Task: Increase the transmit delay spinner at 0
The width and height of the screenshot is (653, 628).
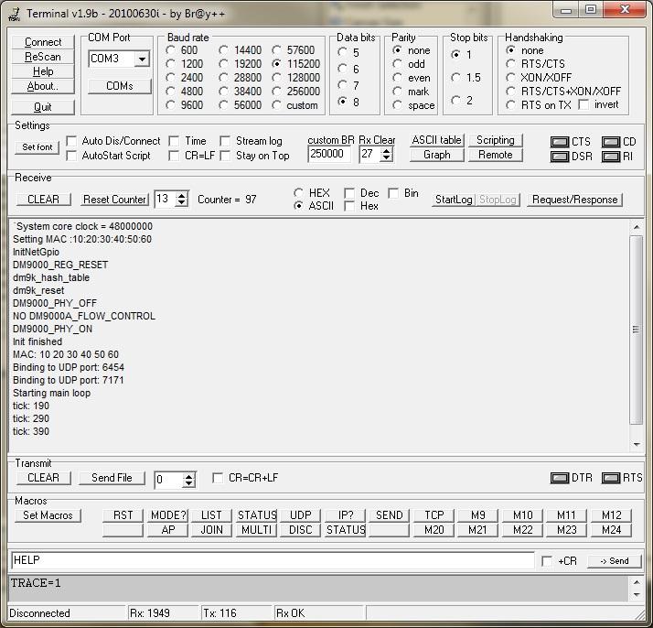Action: click(188, 476)
